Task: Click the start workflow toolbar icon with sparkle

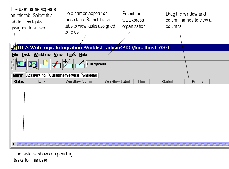Action: coord(21,64)
